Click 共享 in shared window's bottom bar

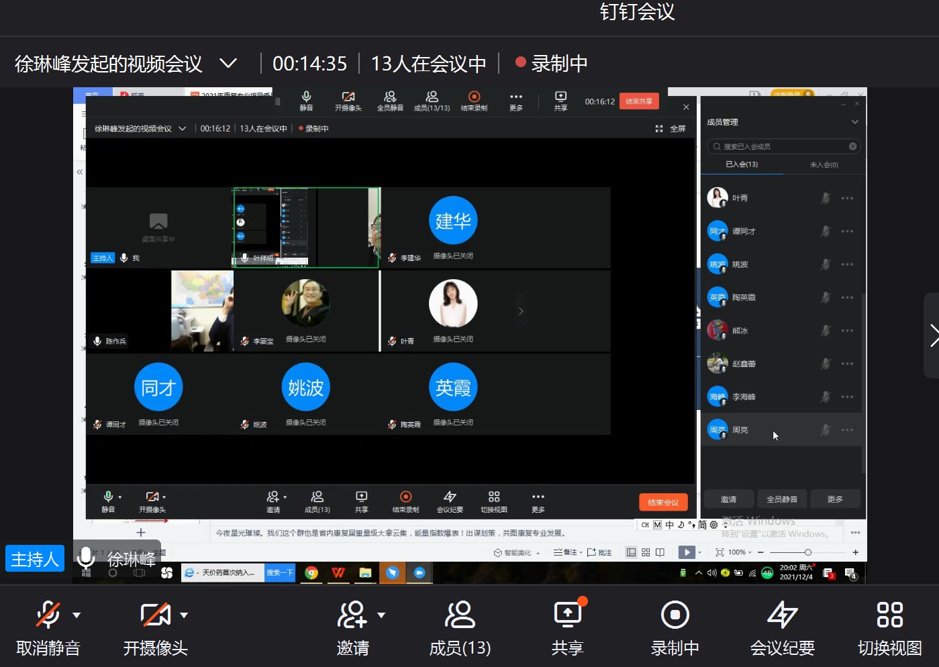361,501
